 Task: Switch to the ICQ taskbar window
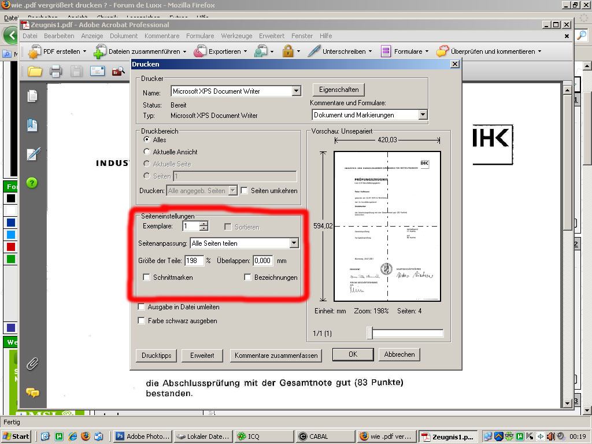264,436
